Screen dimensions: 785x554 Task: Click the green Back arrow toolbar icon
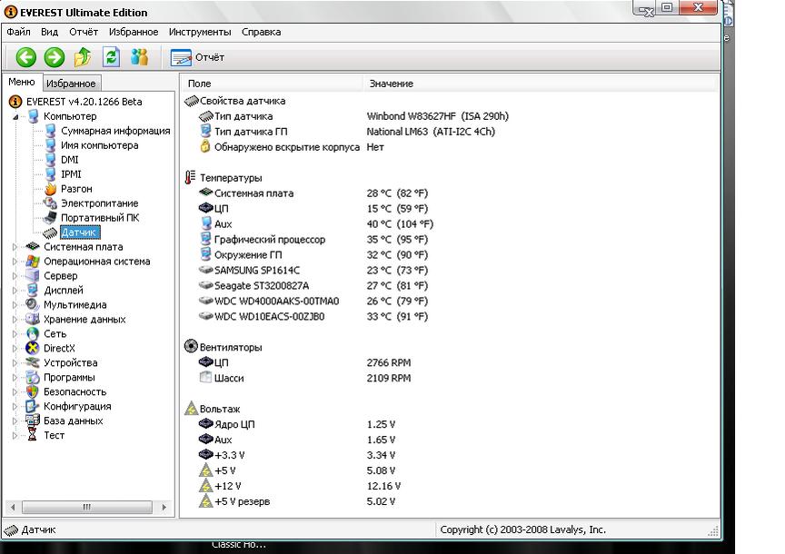click(25, 57)
